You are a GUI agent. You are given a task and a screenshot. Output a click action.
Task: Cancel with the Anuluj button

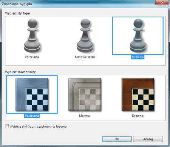(148, 139)
